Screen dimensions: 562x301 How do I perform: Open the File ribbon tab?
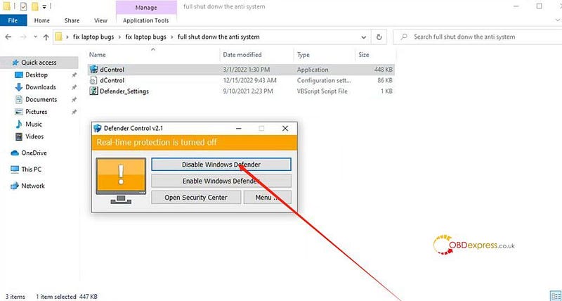tap(13, 20)
